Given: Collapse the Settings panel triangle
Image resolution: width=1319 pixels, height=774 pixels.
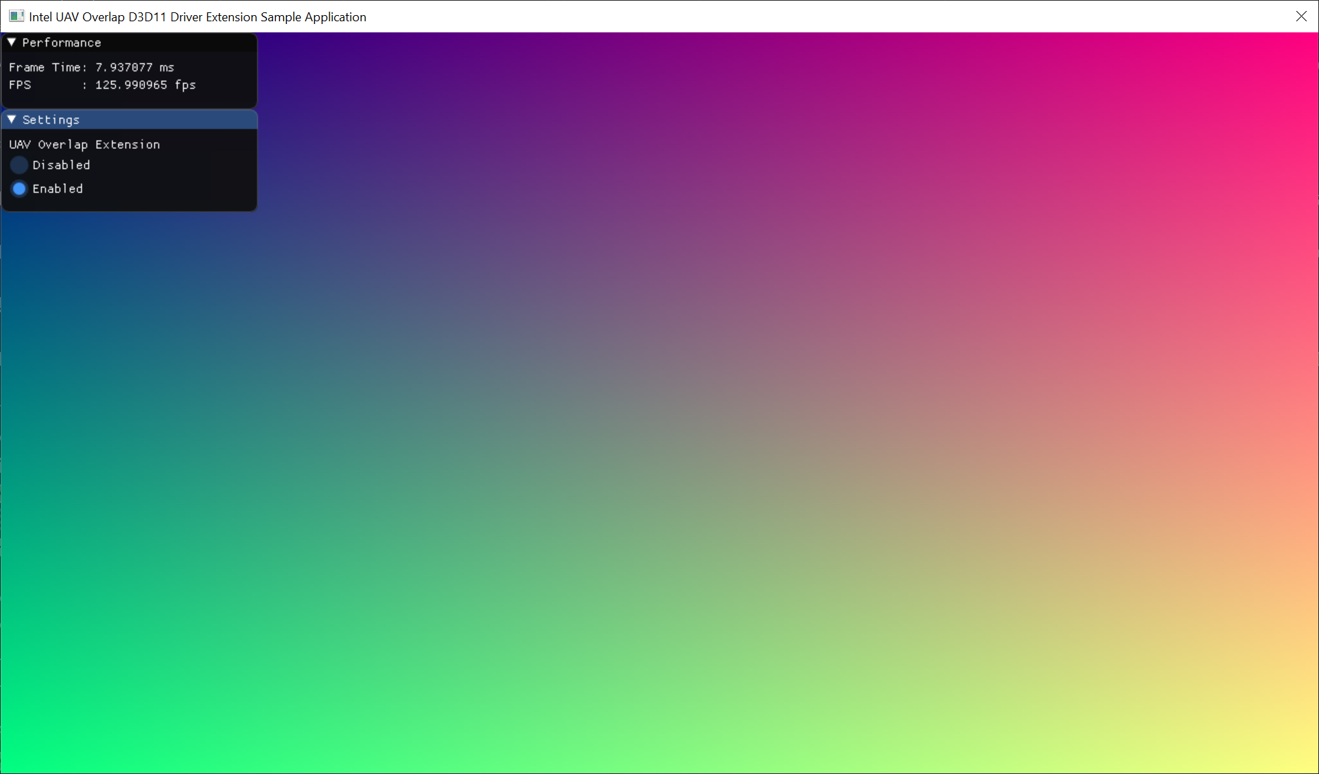Looking at the screenshot, I should [12, 119].
